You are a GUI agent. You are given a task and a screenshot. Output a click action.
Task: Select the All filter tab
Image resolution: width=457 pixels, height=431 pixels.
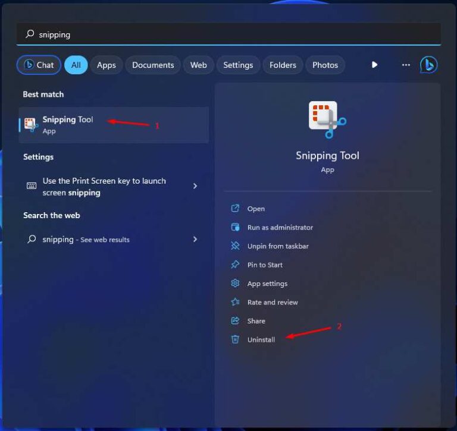tap(76, 65)
